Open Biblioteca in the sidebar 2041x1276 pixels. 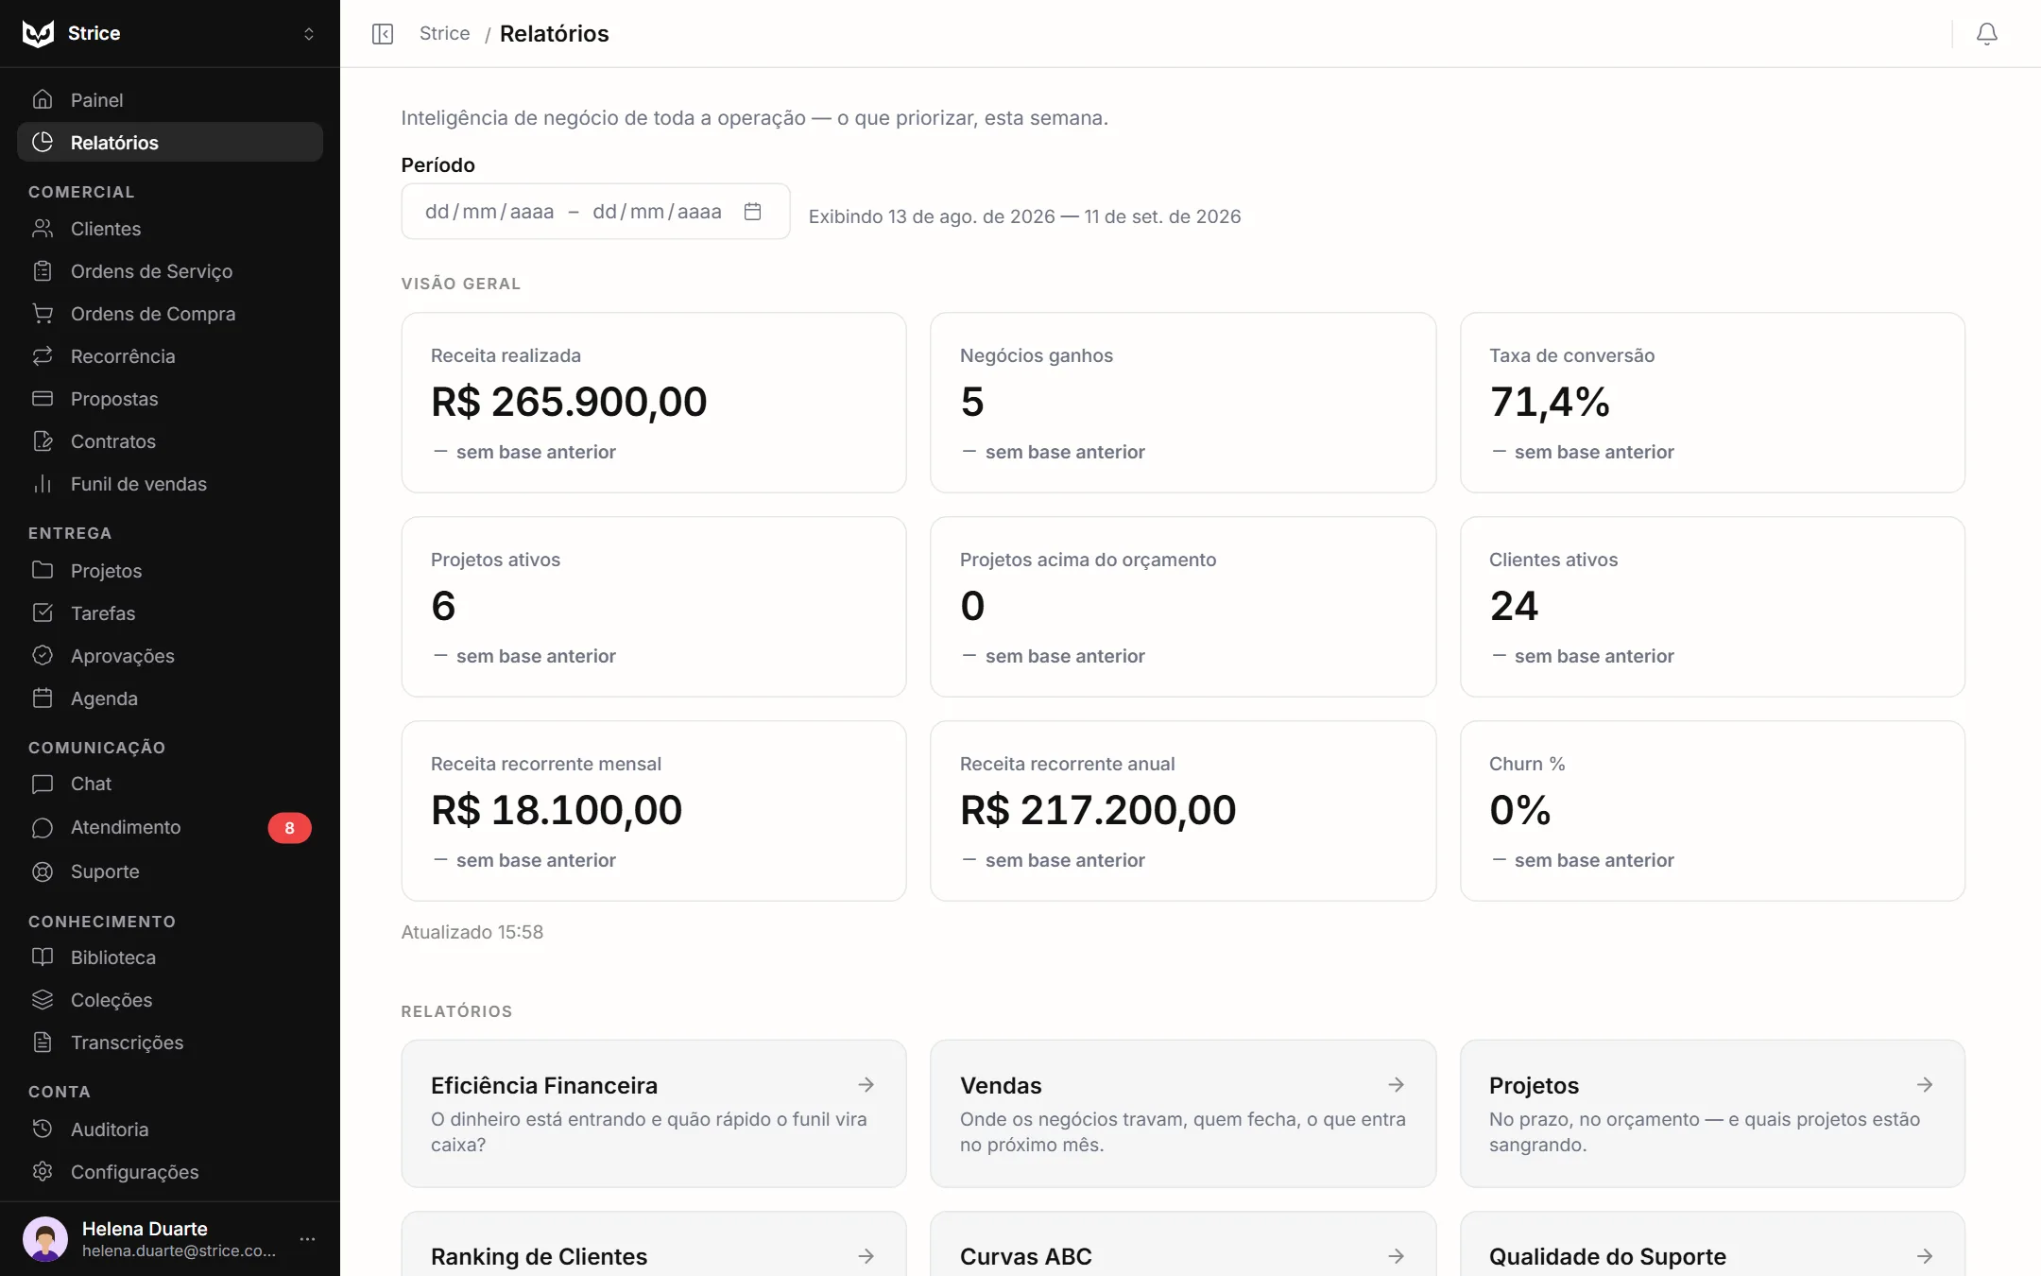[170, 957]
